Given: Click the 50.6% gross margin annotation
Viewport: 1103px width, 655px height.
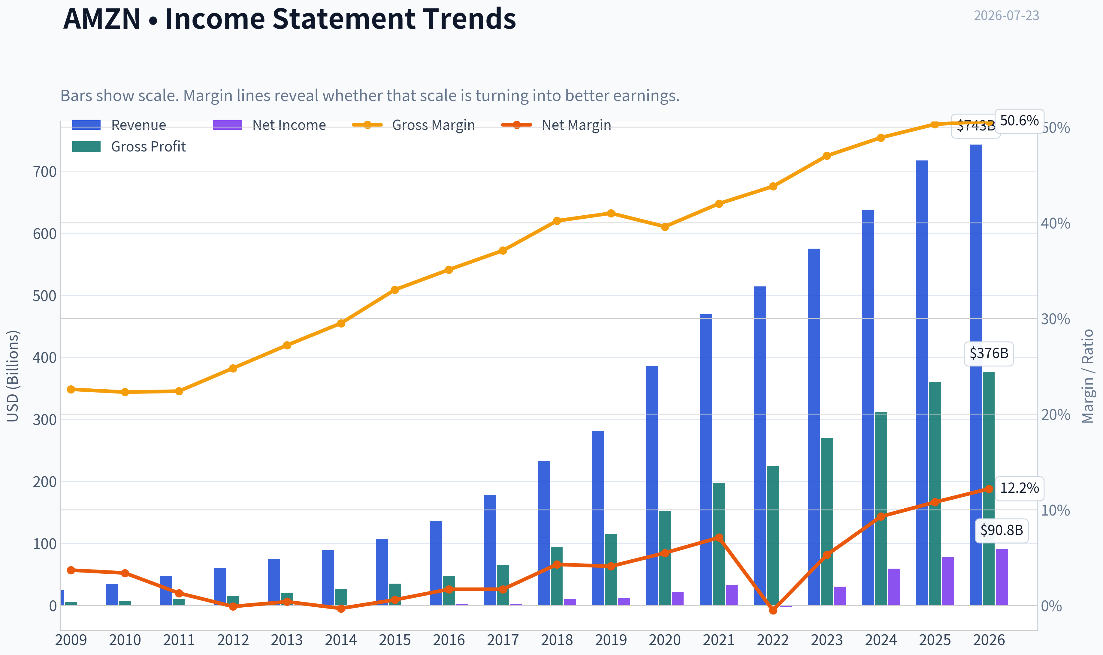Looking at the screenshot, I should pyautogui.click(x=1020, y=121).
